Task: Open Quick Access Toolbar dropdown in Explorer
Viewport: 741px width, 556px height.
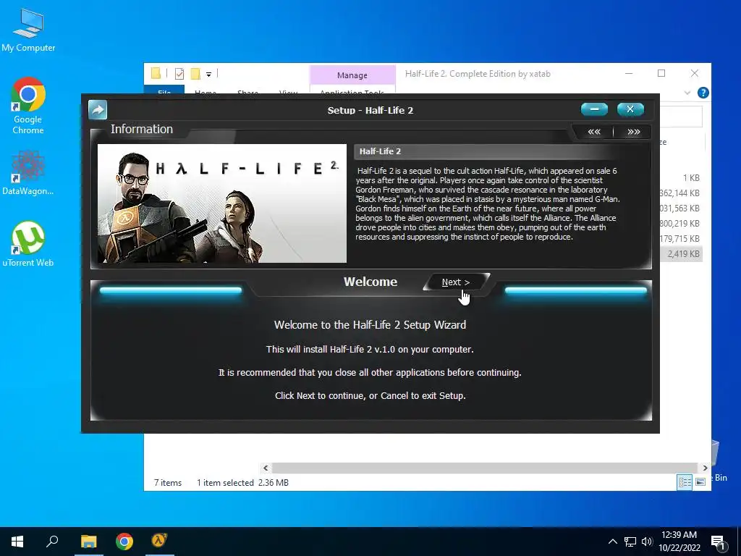Action: point(208,75)
